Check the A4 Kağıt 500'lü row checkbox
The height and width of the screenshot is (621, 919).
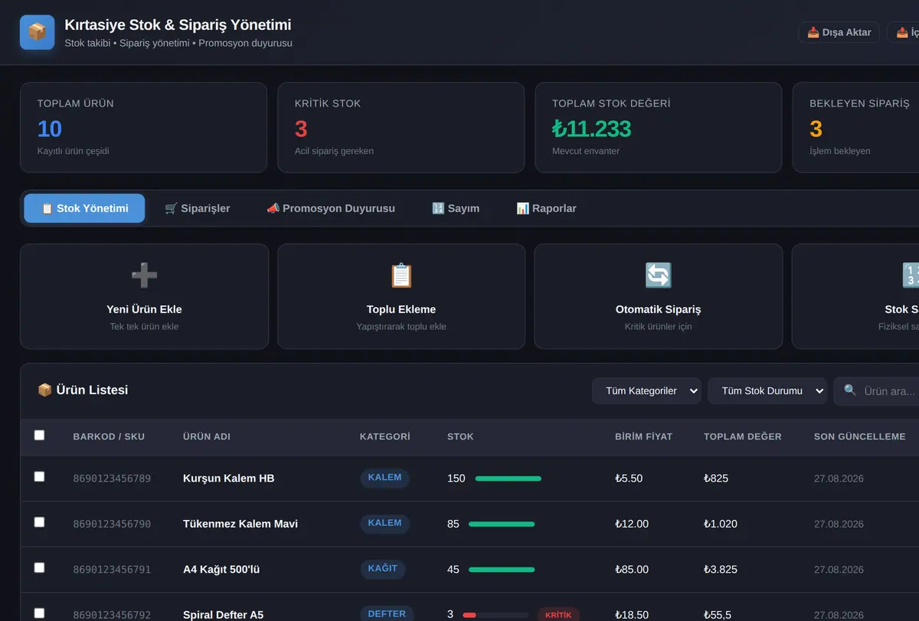tap(39, 567)
